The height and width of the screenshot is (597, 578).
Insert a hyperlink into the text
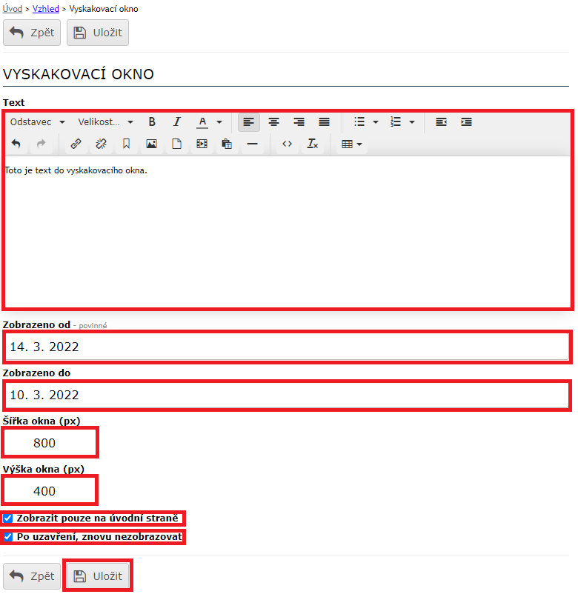click(76, 144)
